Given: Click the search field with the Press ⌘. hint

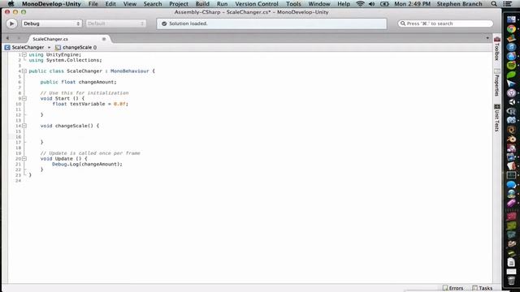Looking at the screenshot, I should point(445,24).
